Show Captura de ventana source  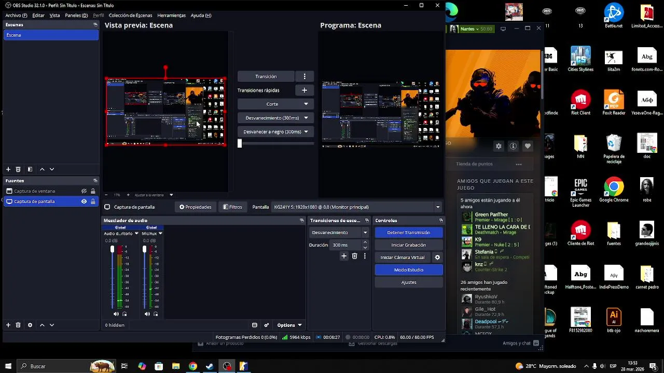pyautogui.click(x=84, y=191)
